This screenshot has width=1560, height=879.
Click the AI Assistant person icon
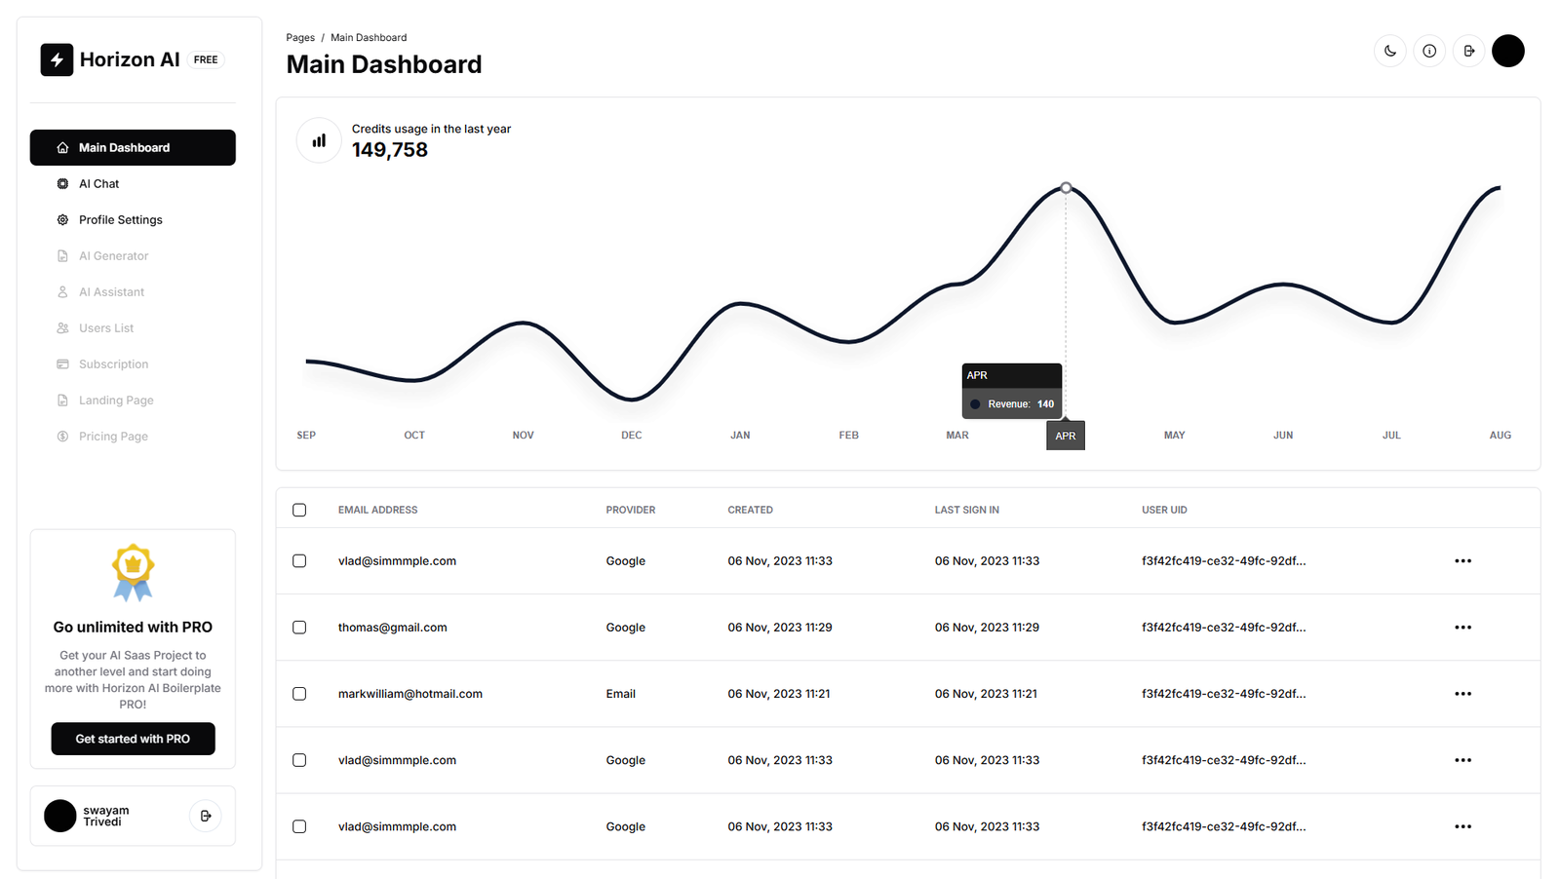pos(62,292)
